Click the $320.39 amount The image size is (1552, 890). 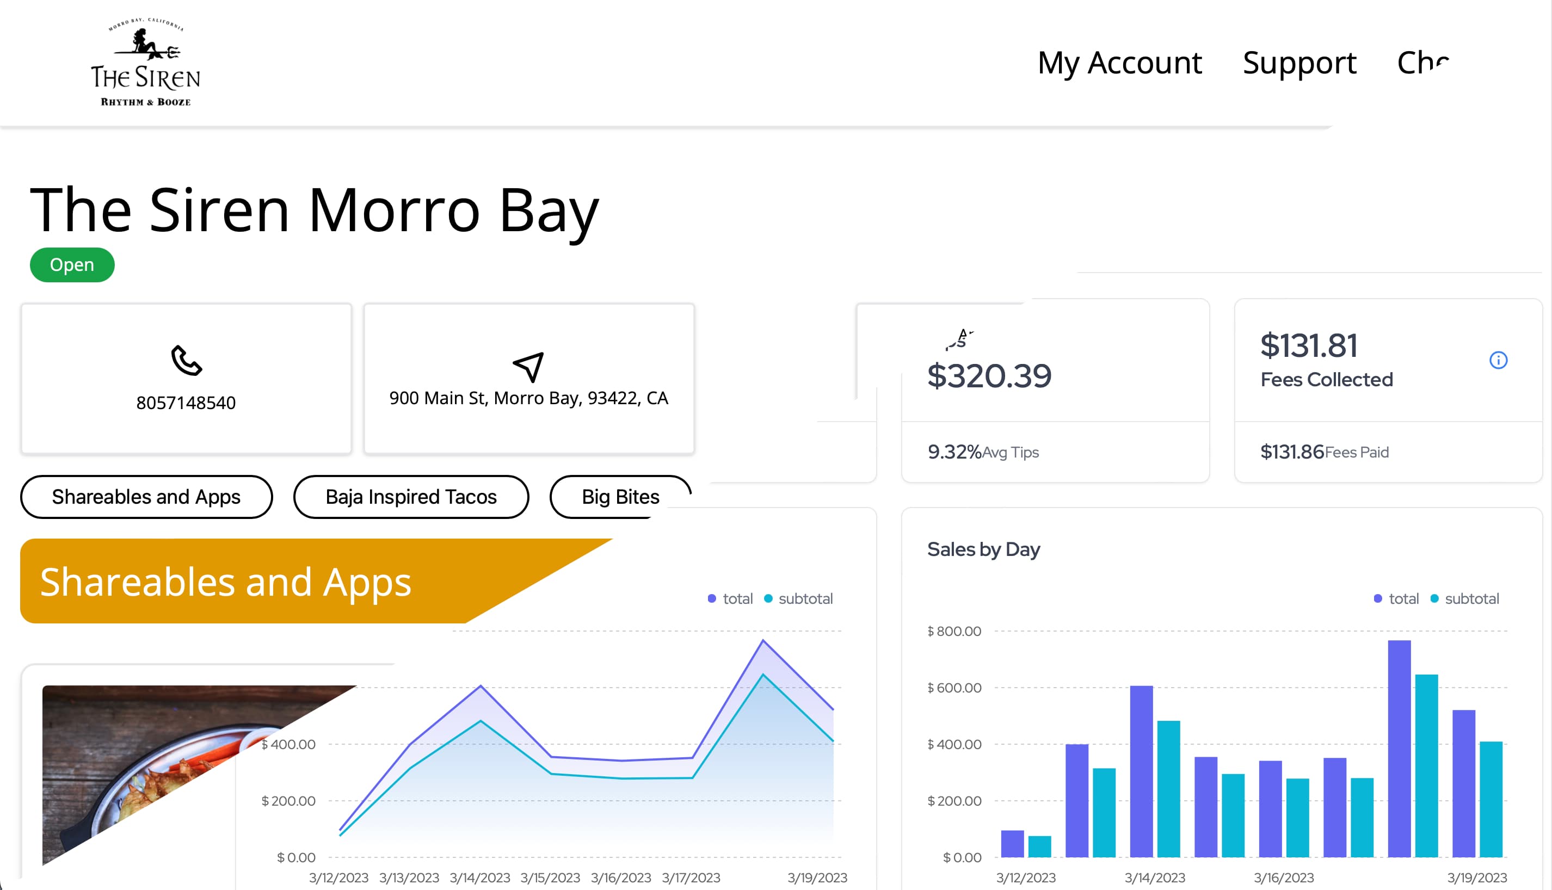(x=989, y=375)
